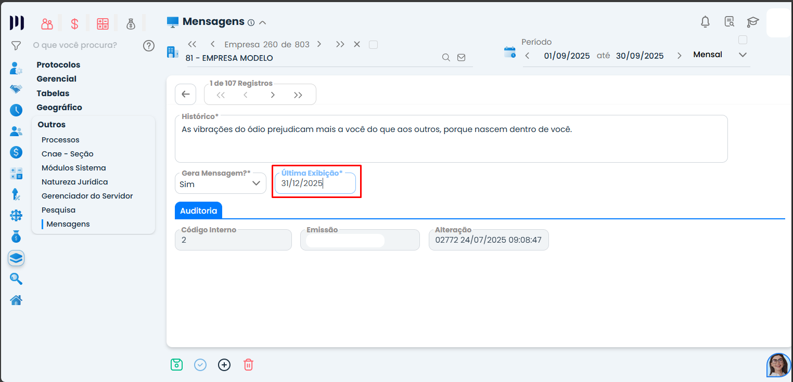Click the blue clock sidebar icon
Image resolution: width=793 pixels, height=382 pixels.
tap(16, 110)
